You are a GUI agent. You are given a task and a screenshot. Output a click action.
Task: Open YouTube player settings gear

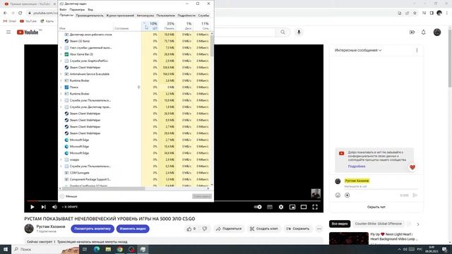click(x=281, y=207)
